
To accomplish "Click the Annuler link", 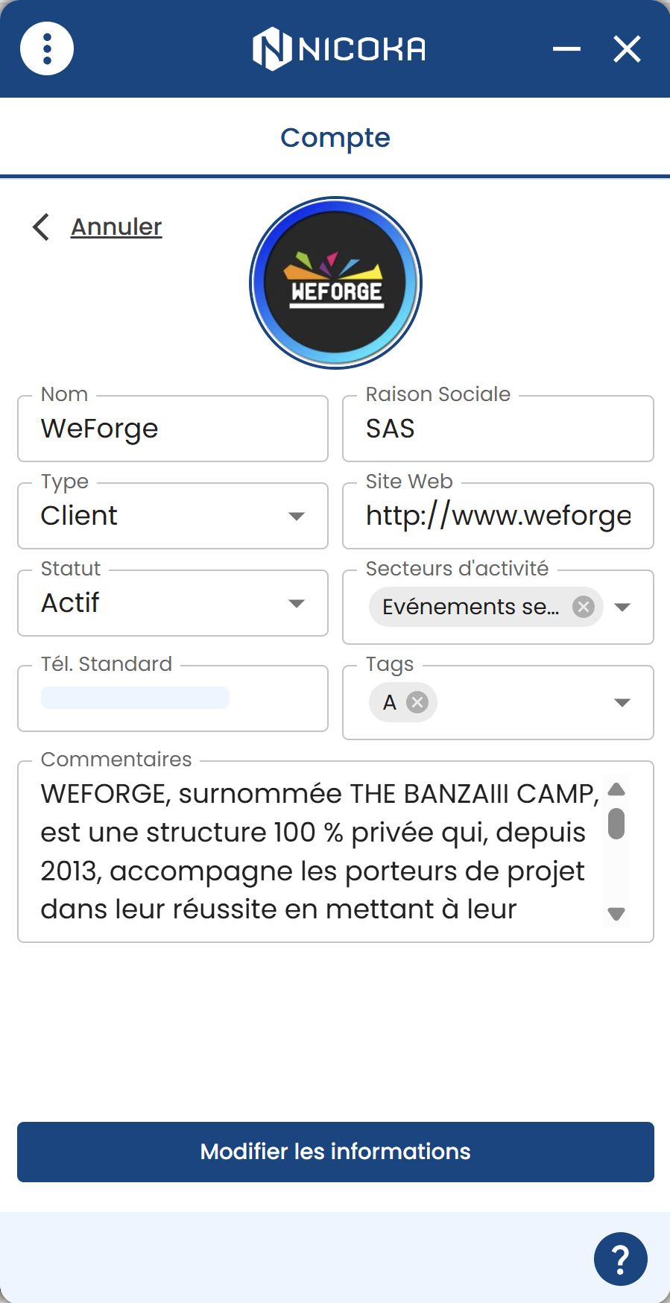I will (x=116, y=227).
